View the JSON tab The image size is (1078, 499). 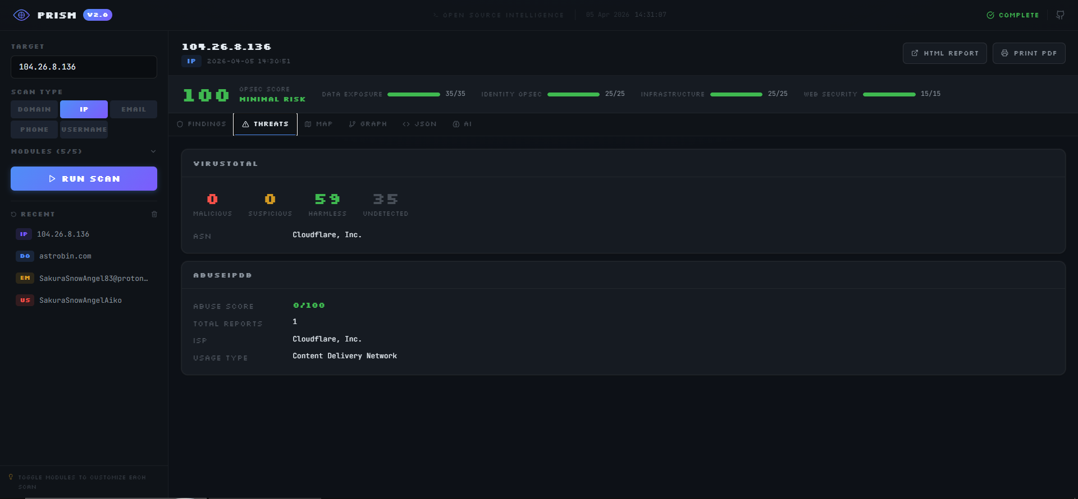(419, 124)
